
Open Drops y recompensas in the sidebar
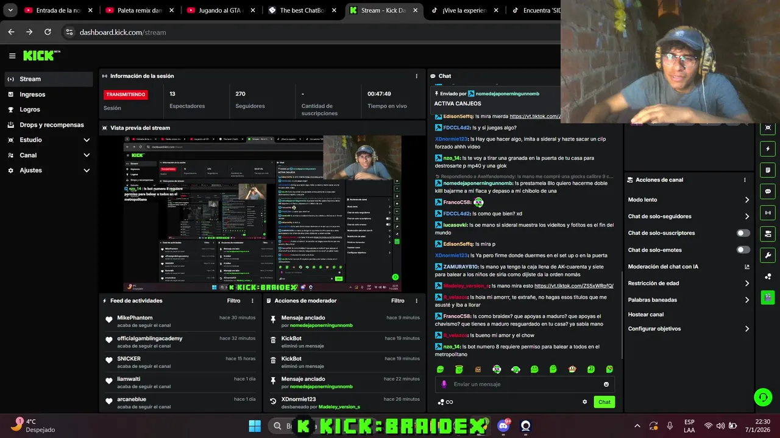48,125
